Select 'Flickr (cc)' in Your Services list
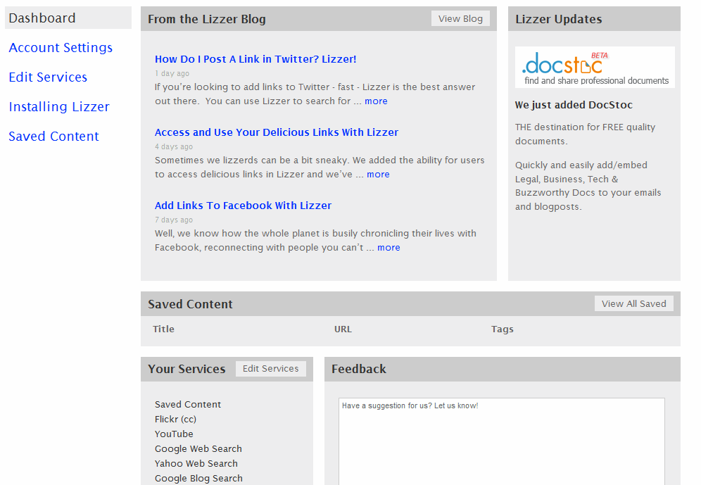Viewport: 701px width, 485px height. [175, 419]
